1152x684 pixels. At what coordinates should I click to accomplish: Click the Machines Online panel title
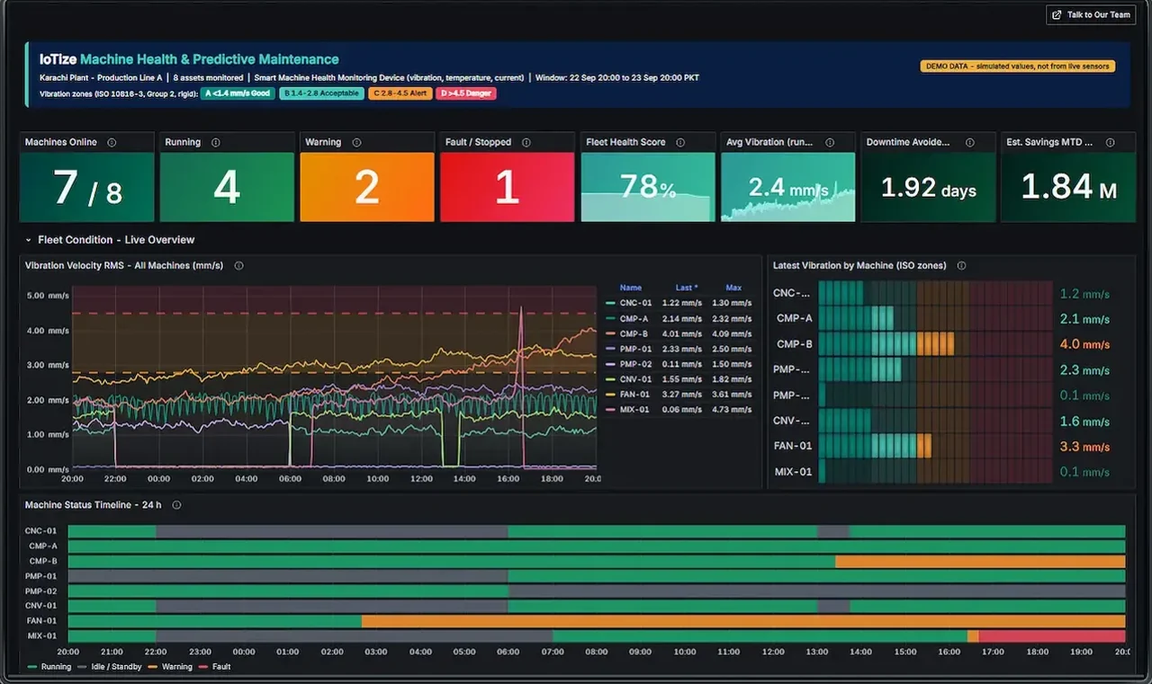tap(61, 142)
